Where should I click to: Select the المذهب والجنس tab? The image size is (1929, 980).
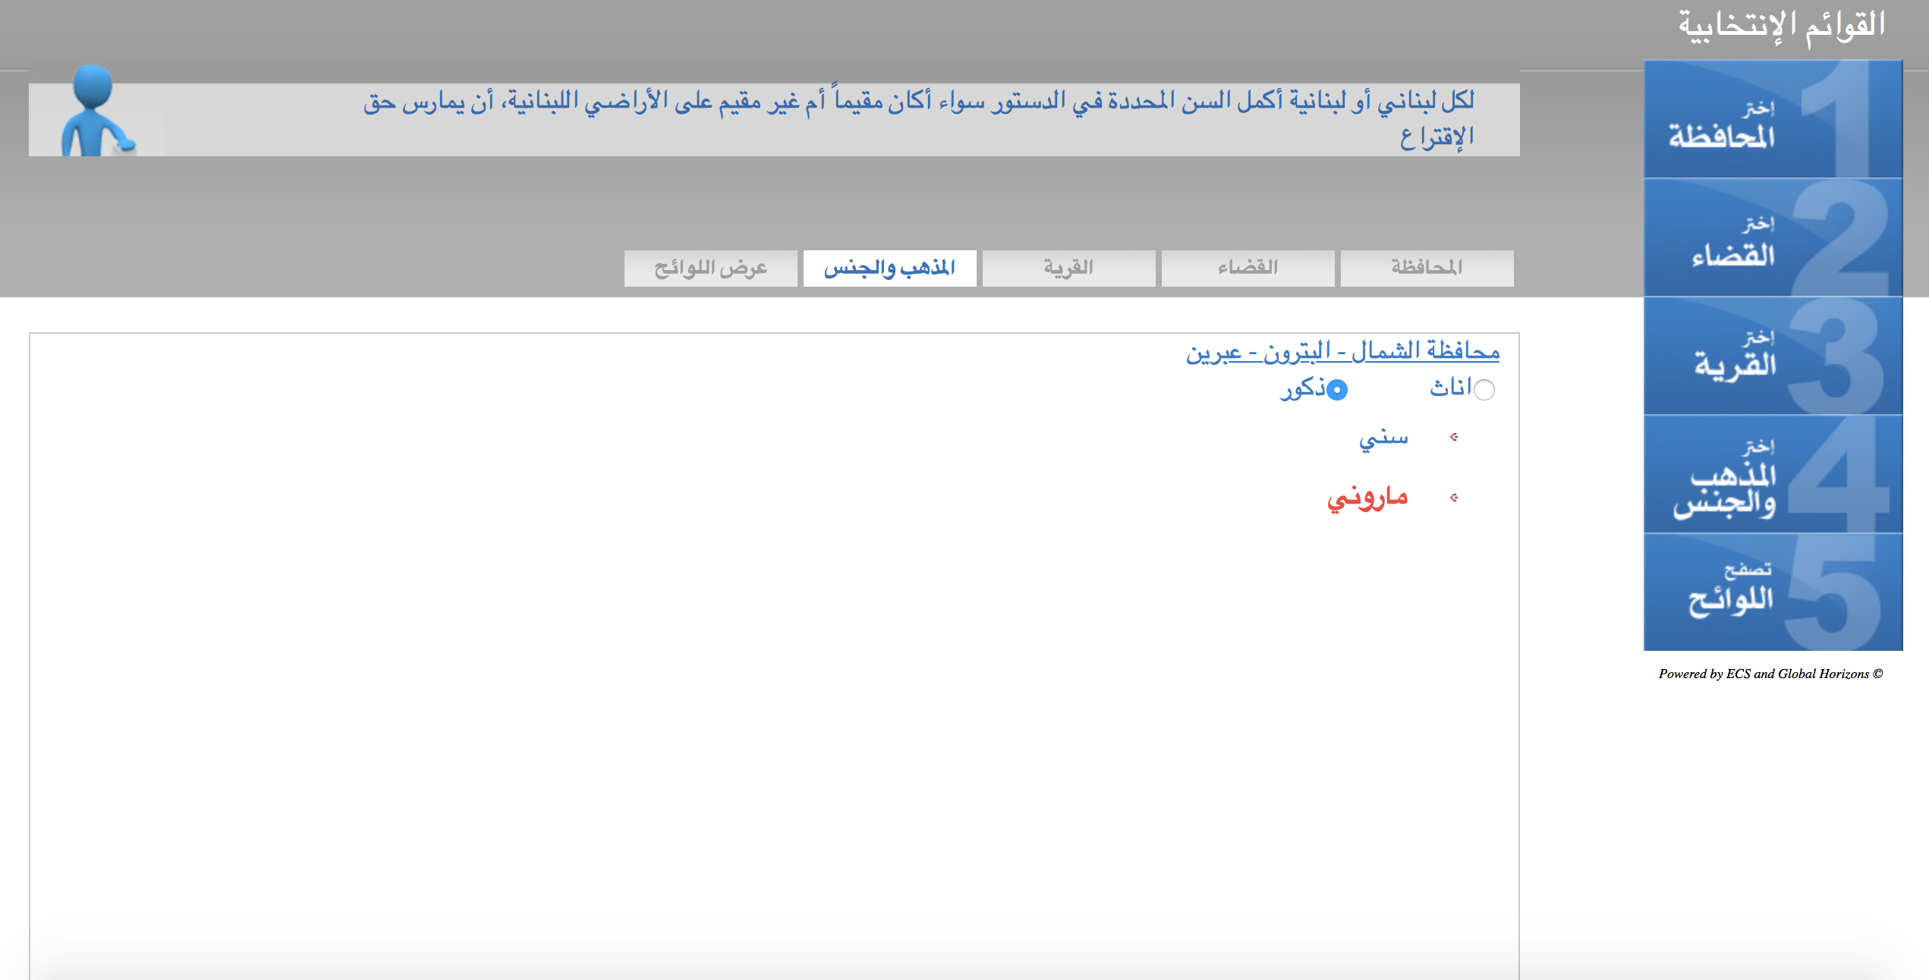(889, 268)
